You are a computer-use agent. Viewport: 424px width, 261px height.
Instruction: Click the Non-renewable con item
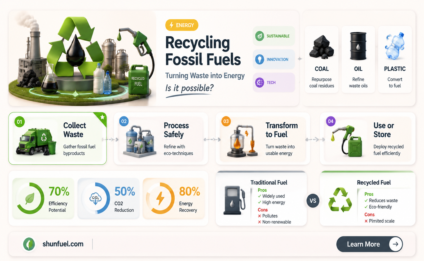(x=274, y=222)
